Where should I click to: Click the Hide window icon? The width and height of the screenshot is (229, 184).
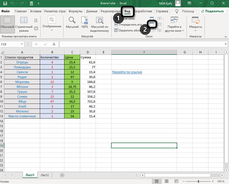click(152, 24)
